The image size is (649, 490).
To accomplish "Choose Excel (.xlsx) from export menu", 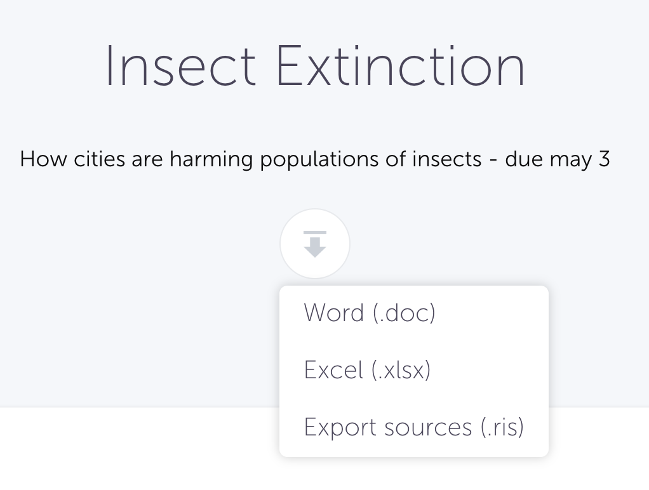I will tap(414, 369).
